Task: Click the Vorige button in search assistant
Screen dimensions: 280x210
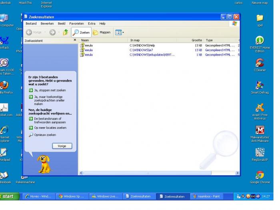Action: 62,146
